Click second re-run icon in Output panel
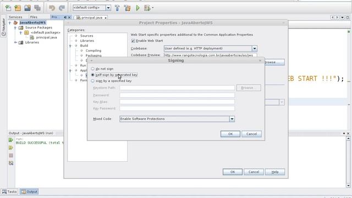352x198 pixels. tap(11, 147)
